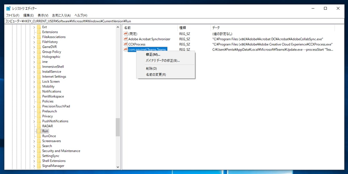Expand the PushNotifications key
This screenshot has width=348, height=174.
click(34, 121)
